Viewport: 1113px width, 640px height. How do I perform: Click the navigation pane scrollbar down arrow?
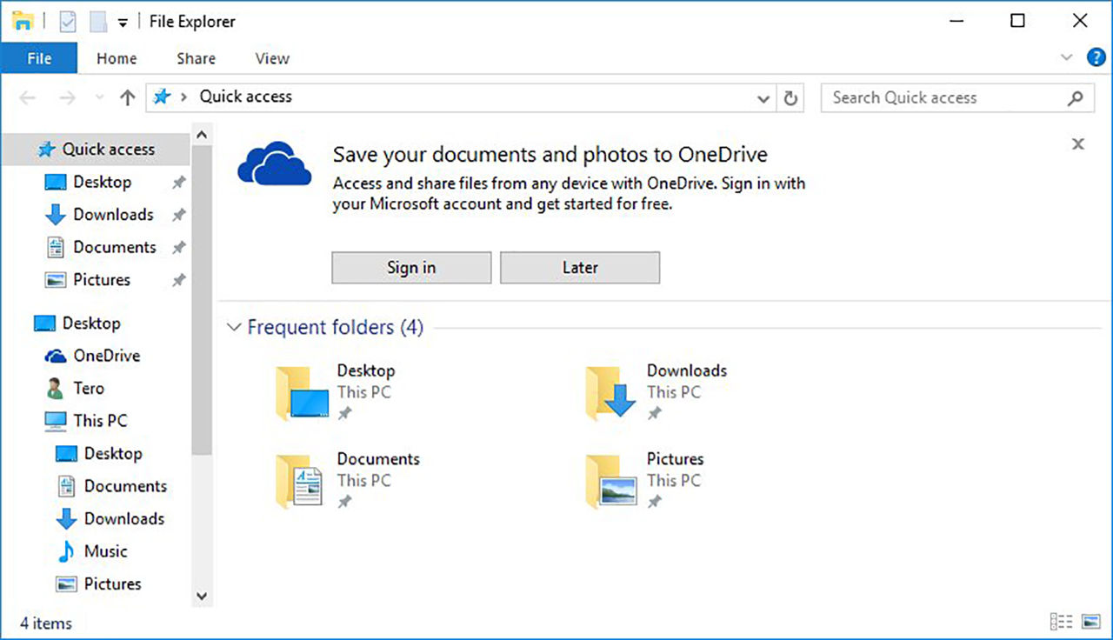(202, 597)
